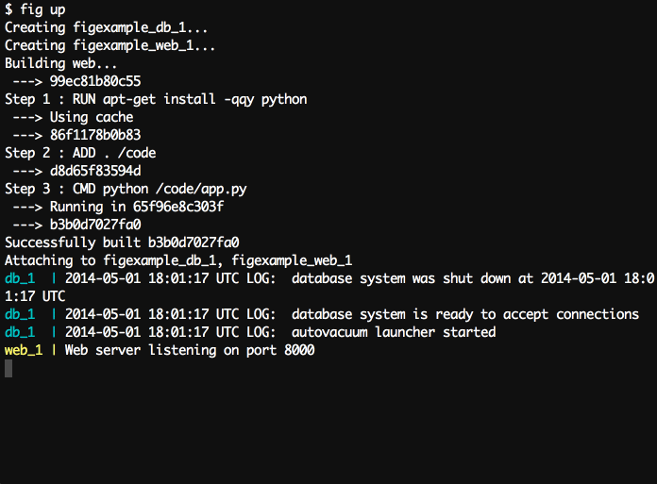Screen dimensions: 657x484
Task: Click the "Creating figexample_web_1..." line
Action: 110,45
